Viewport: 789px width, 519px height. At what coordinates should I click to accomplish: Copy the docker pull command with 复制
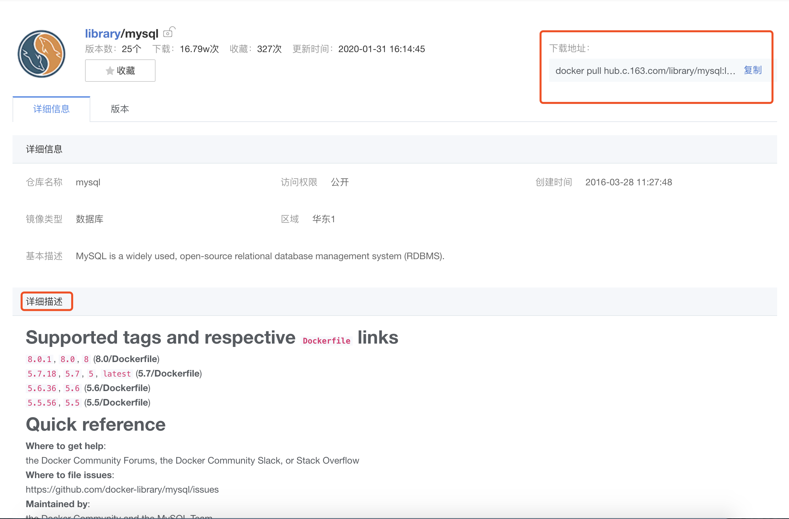tap(752, 70)
